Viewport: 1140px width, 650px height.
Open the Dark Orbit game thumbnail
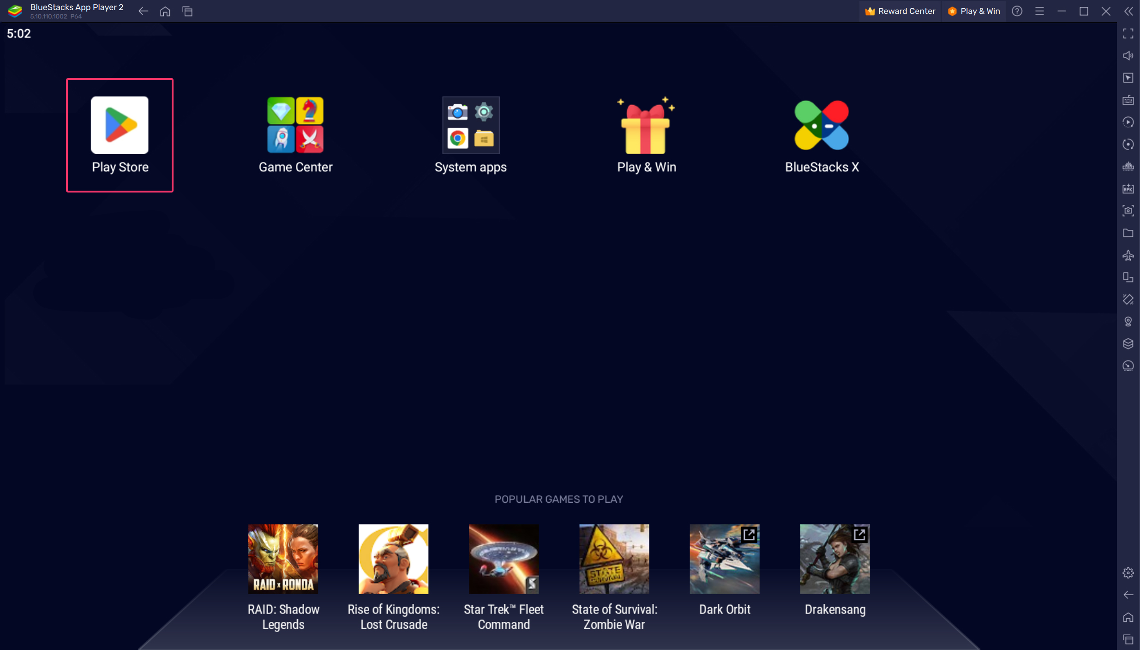(724, 559)
